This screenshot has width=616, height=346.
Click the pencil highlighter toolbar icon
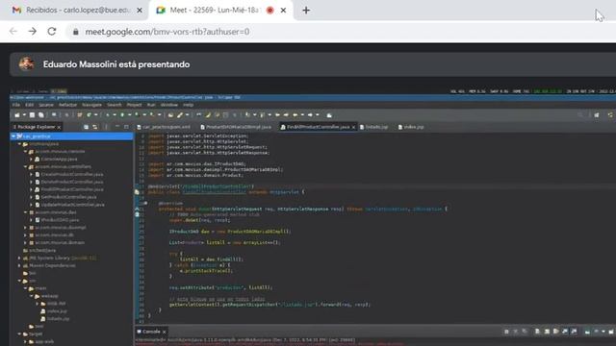(180, 115)
